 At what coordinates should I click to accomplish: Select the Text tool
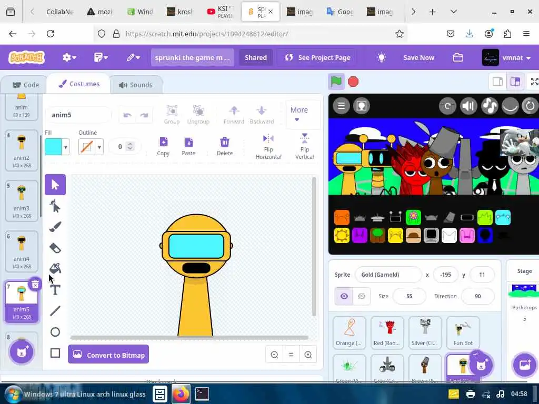(55, 290)
